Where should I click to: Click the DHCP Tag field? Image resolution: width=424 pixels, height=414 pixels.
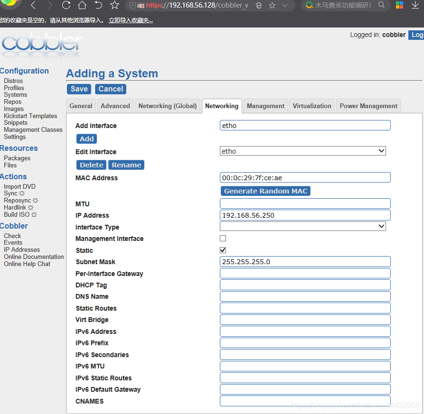click(305, 285)
